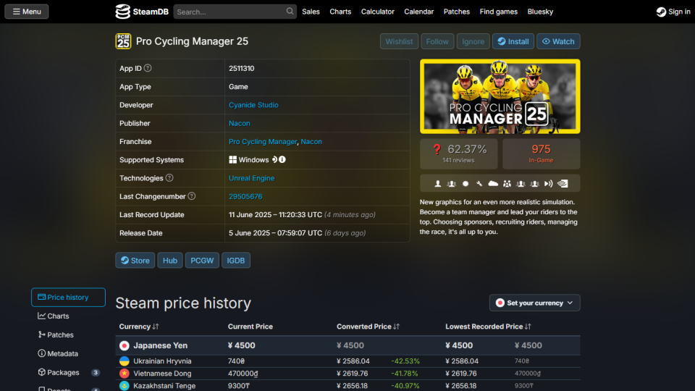The image size is (695, 391).
Task: Open the Unreal Engine technology link
Action: pyautogui.click(x=251, y=178)
